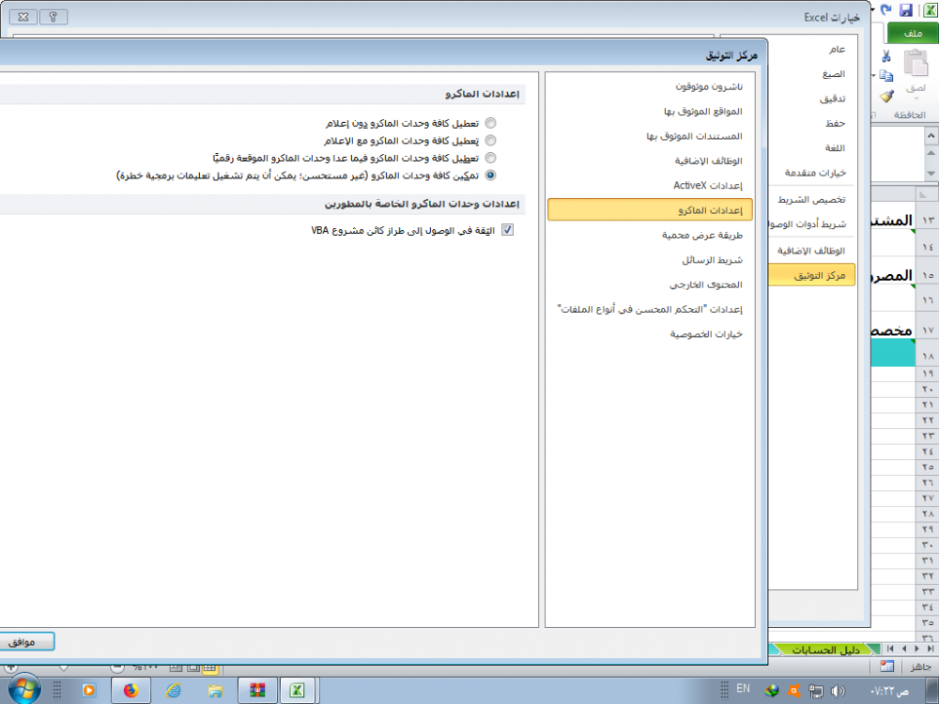Open 'المستندات الموثوق بها' category
Screen dimensions: 939x704
694,136
